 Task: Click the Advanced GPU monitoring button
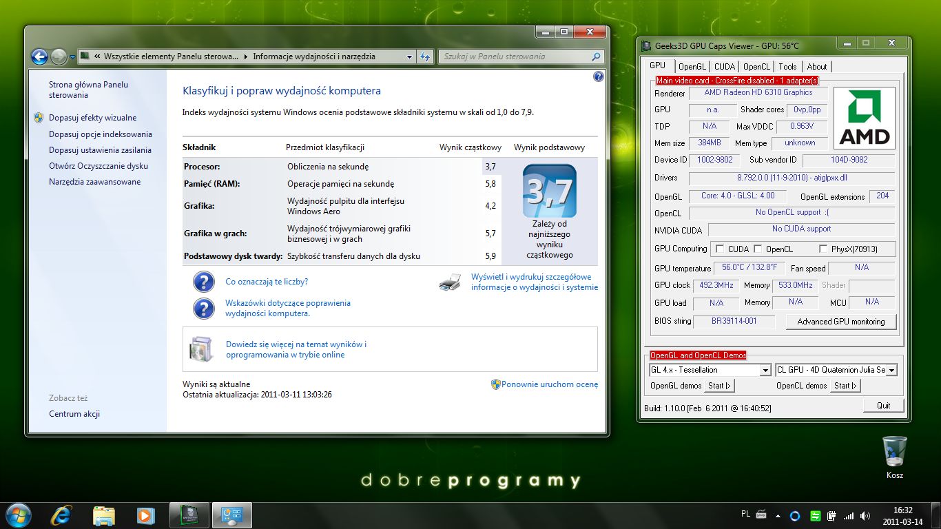point(840,322)
